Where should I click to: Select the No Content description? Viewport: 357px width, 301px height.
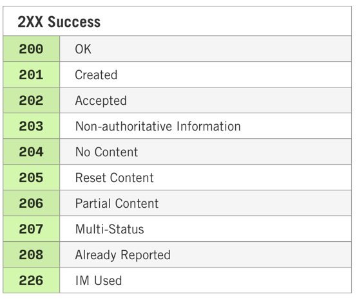[x=106, y=152]
